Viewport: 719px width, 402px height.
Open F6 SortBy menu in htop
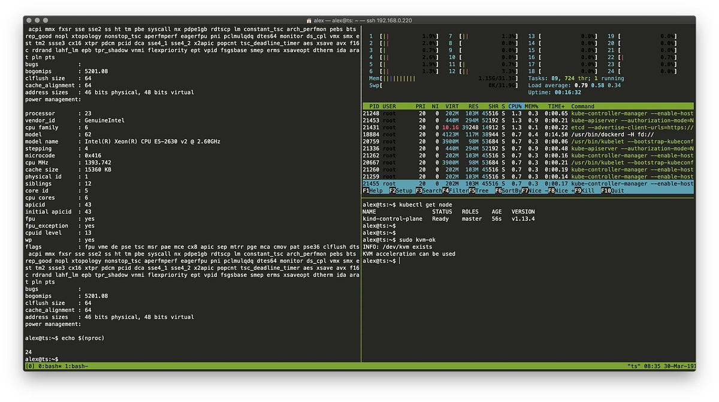pos(507,191)
